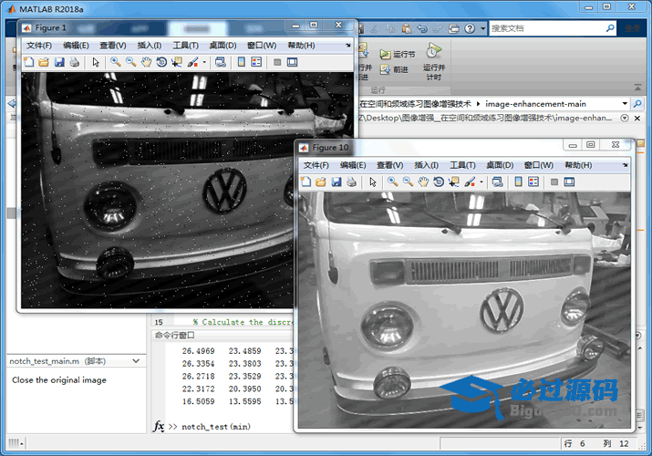This screenshot has width=652, height=456.
Task: Click Open file icon in Figure 1
Action: click(44, 62)
